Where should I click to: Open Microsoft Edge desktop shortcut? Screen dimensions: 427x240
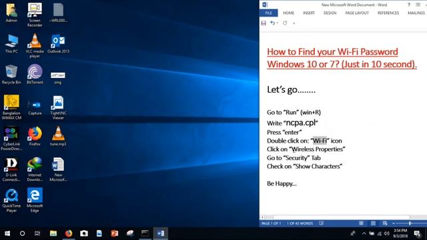click(x=35, y=200)
